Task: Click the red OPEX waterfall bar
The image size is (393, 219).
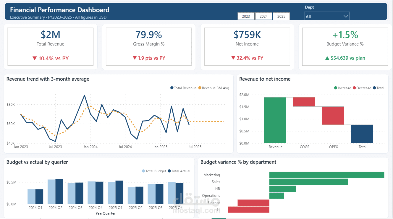Action: [333, 116]
